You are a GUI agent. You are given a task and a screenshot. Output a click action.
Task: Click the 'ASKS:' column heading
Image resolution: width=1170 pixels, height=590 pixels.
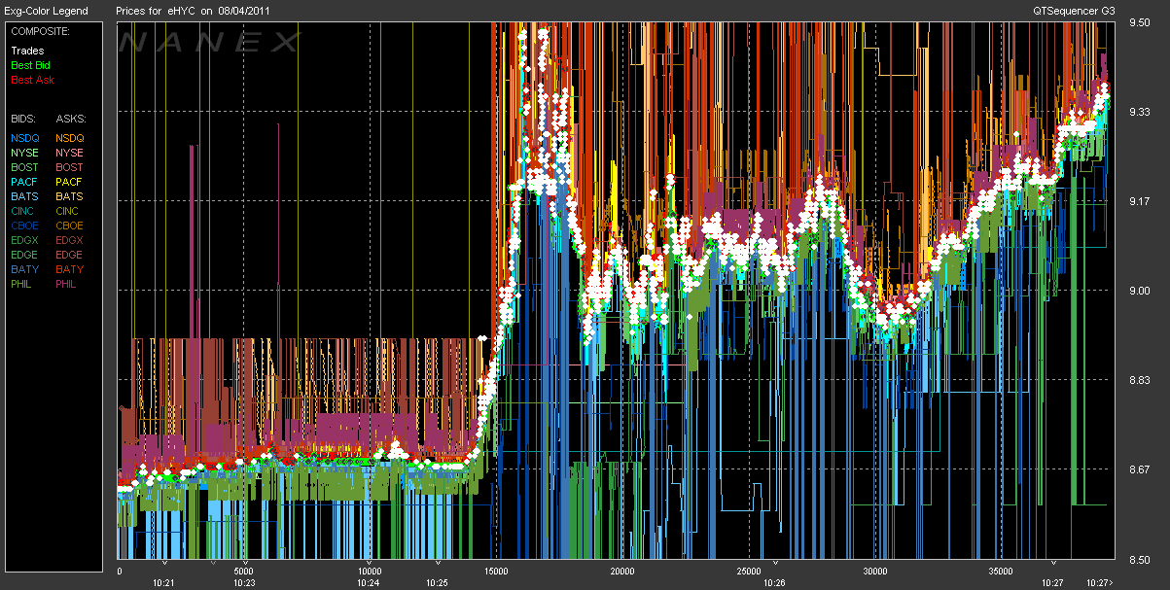69,117
